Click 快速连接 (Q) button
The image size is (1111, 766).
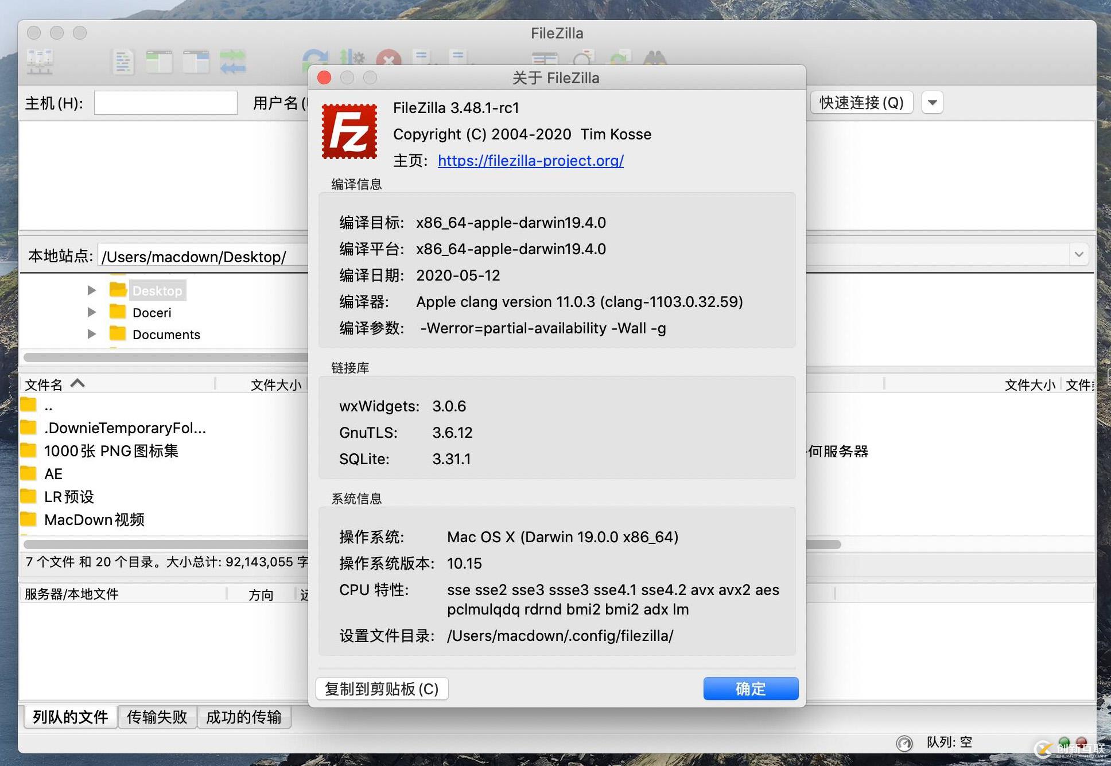pos(862,103)
